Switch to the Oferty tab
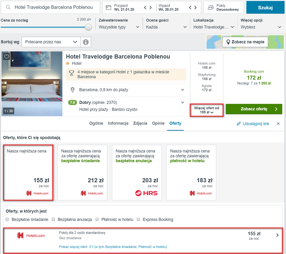The height and width of the screenshot is (254, 286). click(175, 123)
